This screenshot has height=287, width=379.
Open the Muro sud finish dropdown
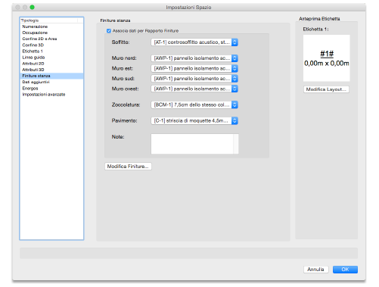tap(194, 79)
